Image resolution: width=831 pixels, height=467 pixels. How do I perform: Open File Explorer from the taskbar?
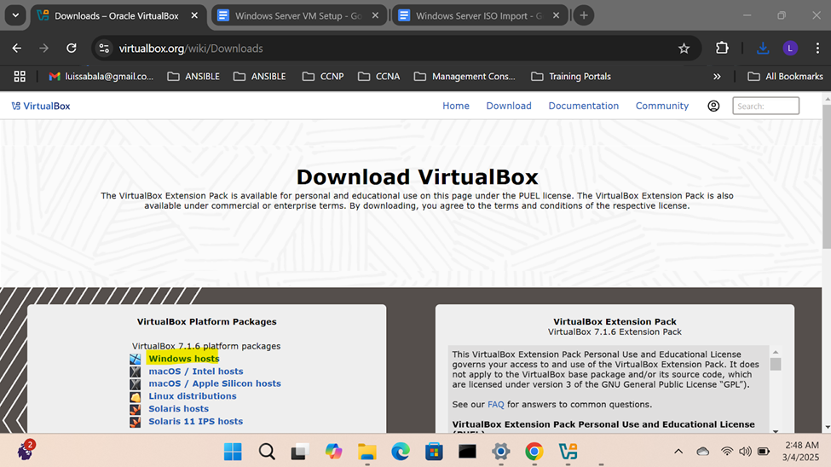tap(366, 452)
